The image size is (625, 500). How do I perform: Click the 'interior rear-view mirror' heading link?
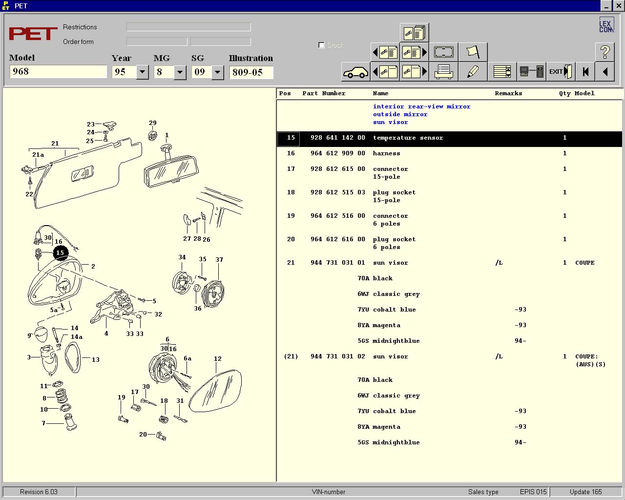pos(422,106)
